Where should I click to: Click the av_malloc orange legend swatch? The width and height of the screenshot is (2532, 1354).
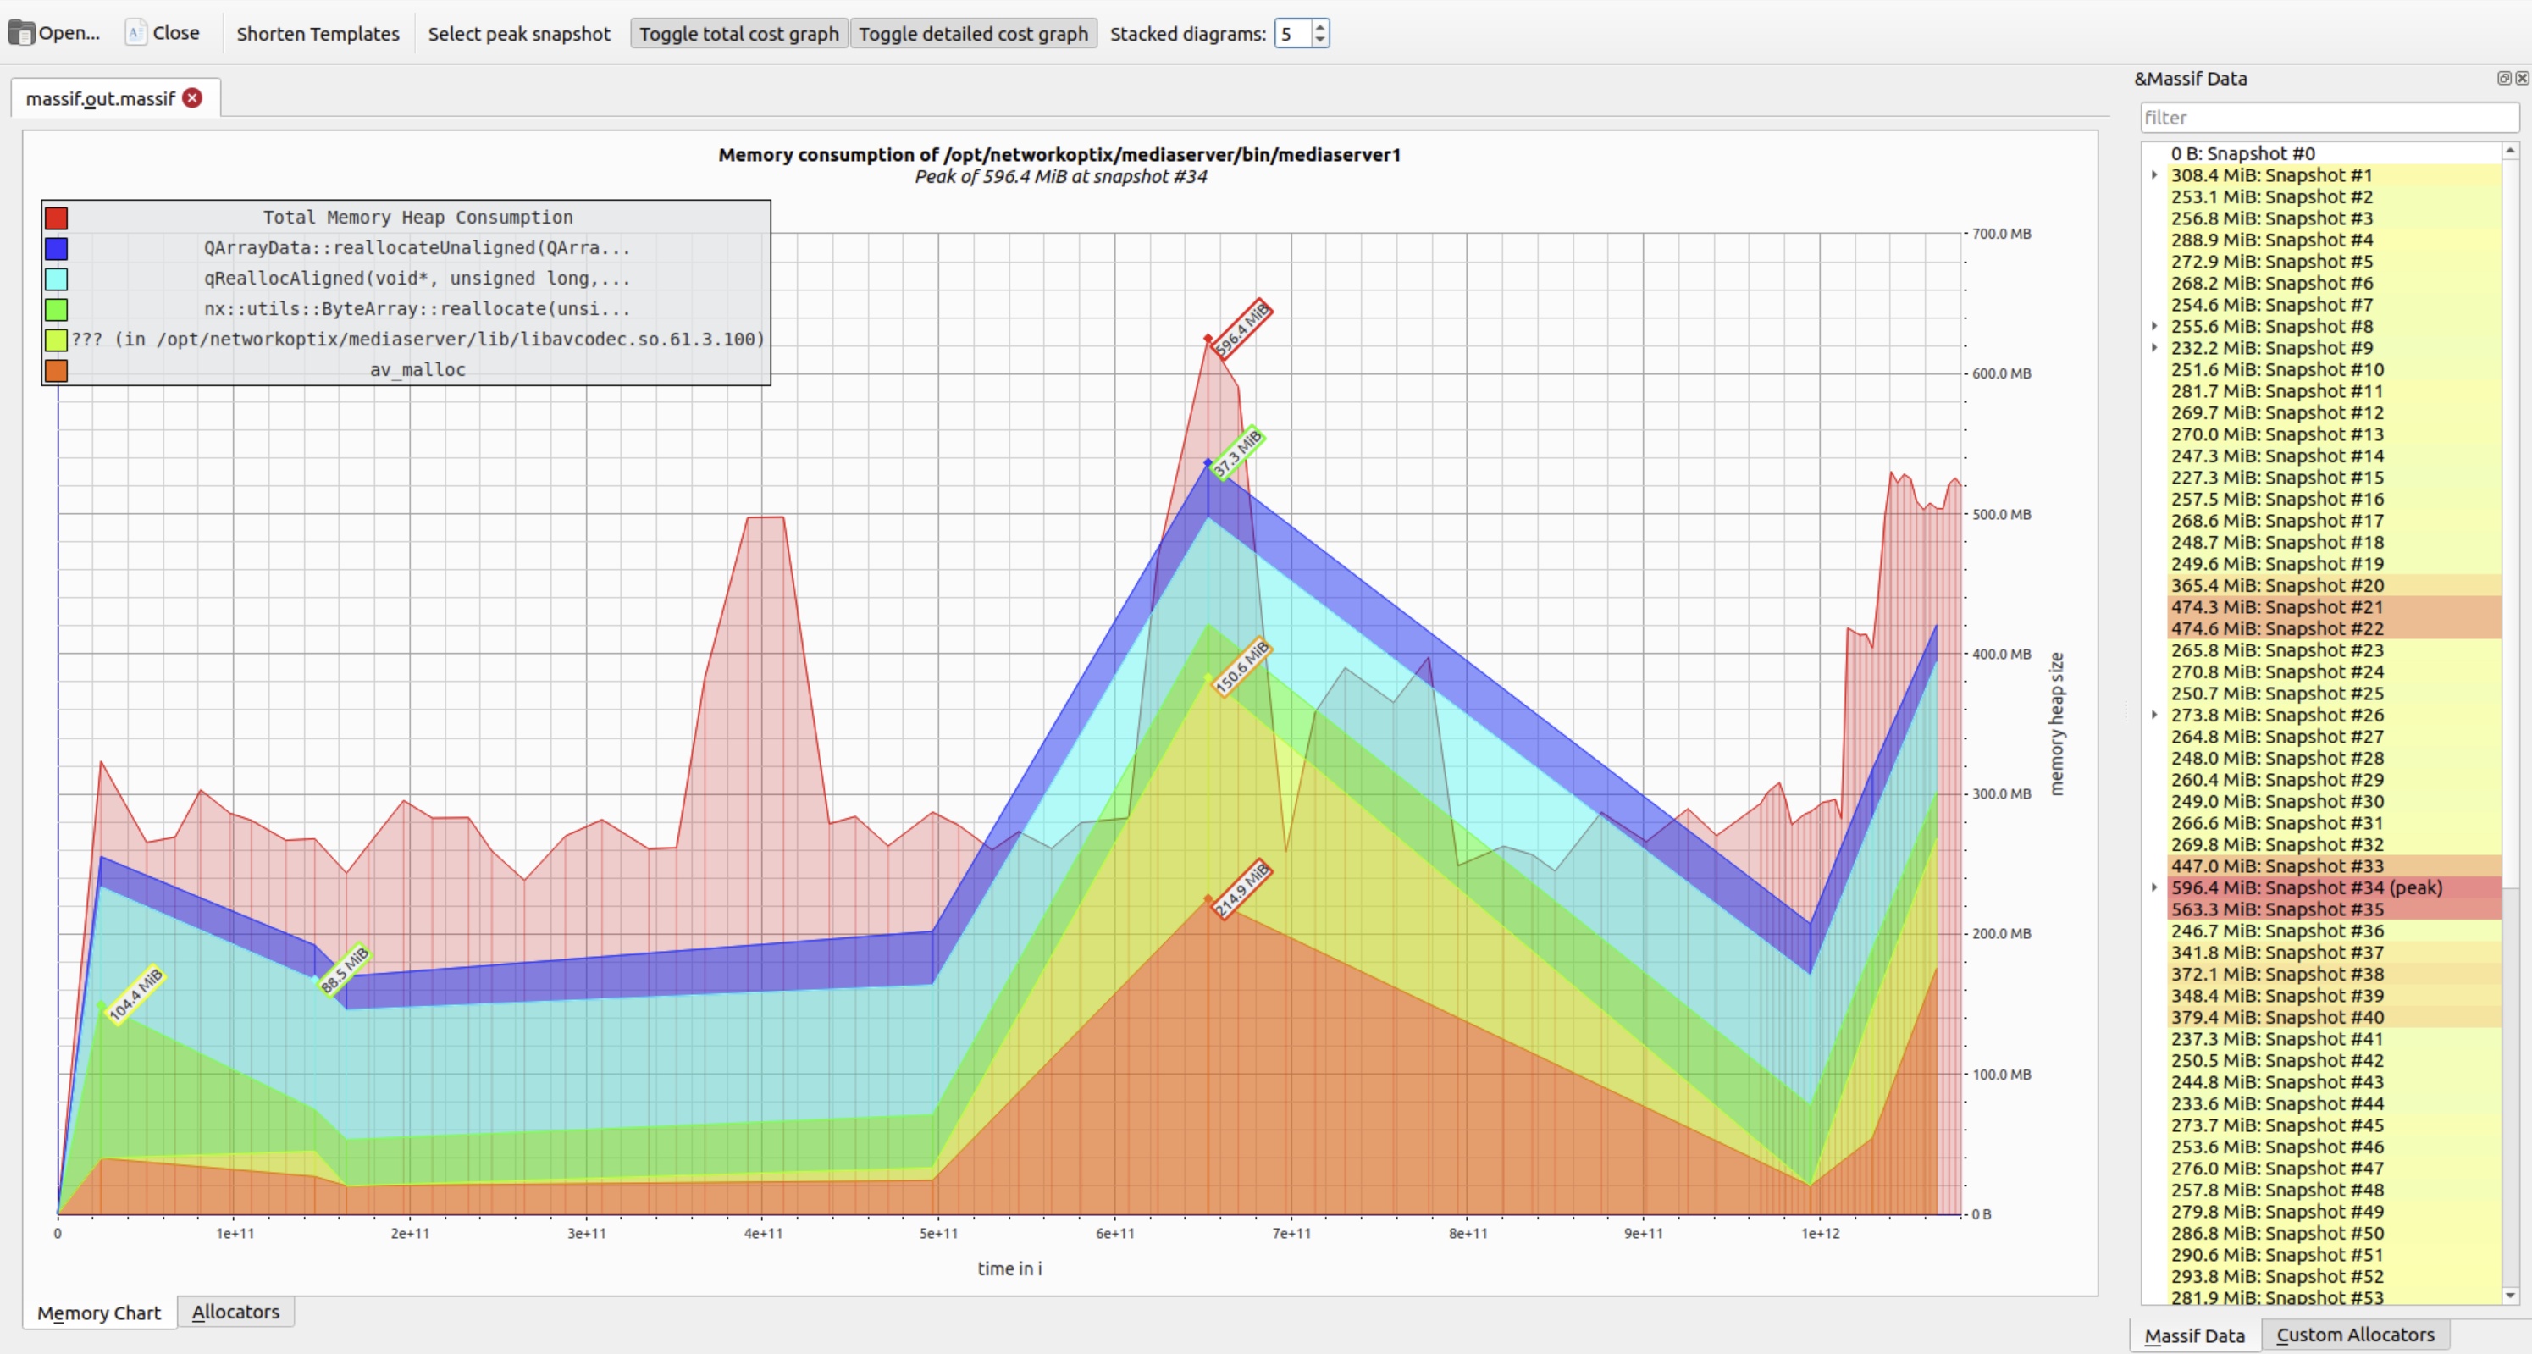point(56,370)
